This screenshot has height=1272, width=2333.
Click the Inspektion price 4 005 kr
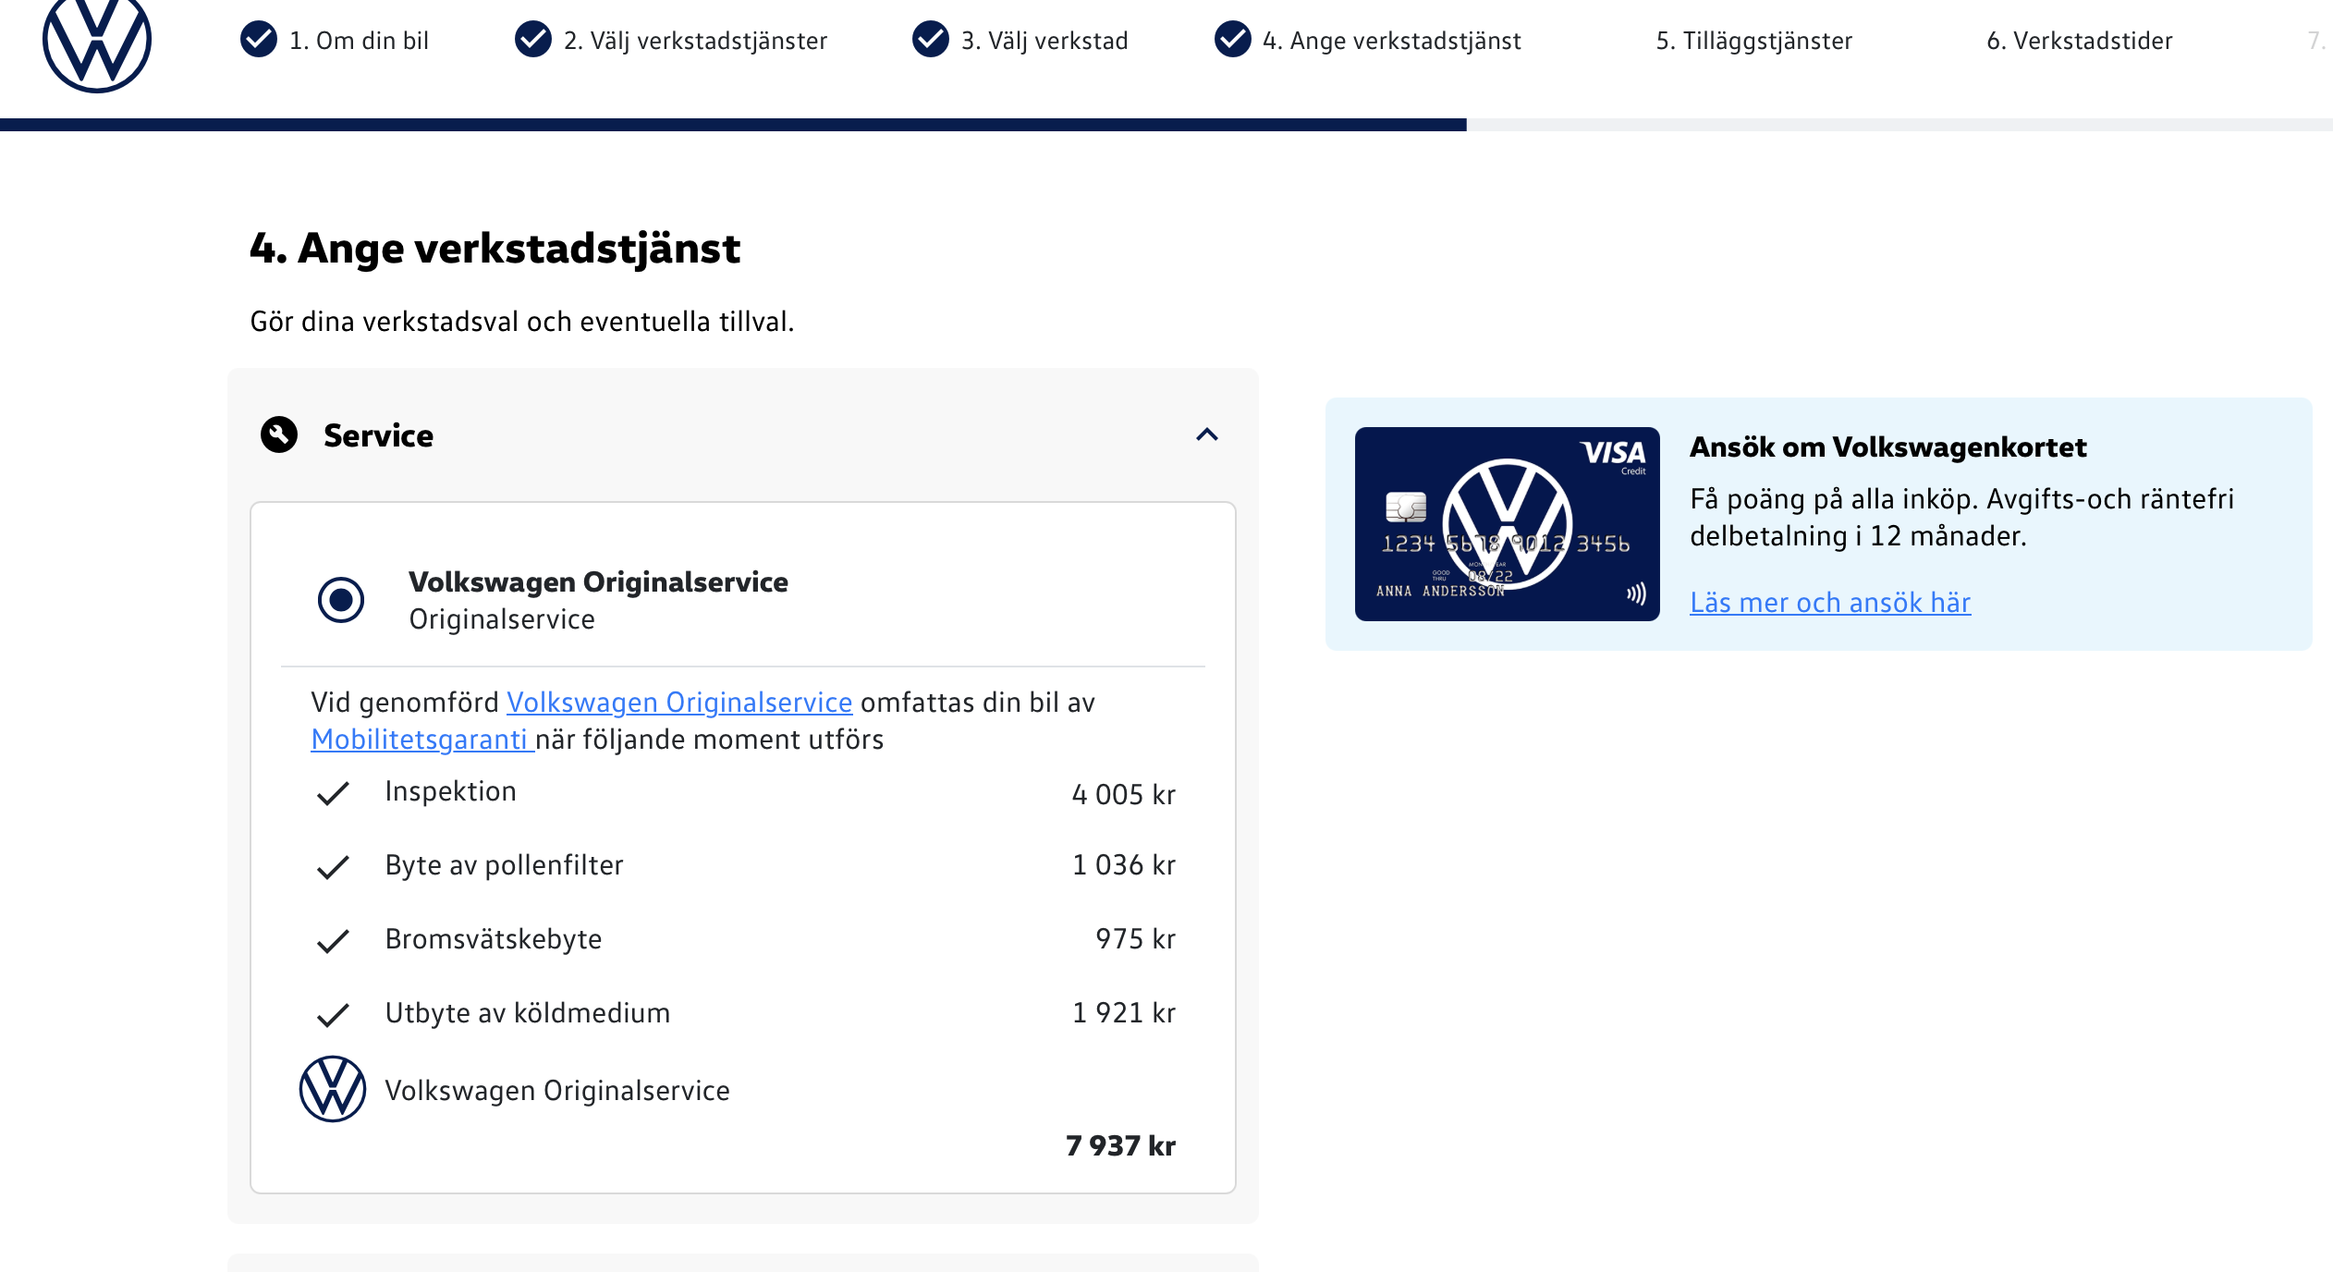tap(1124, 795)
